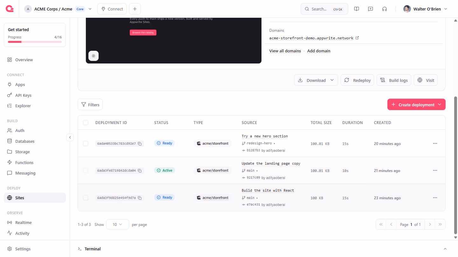Open Databases in sidebar
Image resolution: width=458 pixels, height=257 pixels.
pos(35,141)
